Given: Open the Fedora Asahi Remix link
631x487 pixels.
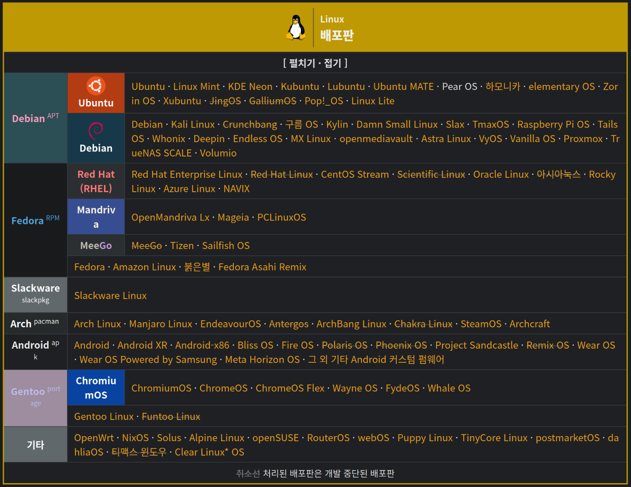Looking at the screenshot, I should click(262, 267).
